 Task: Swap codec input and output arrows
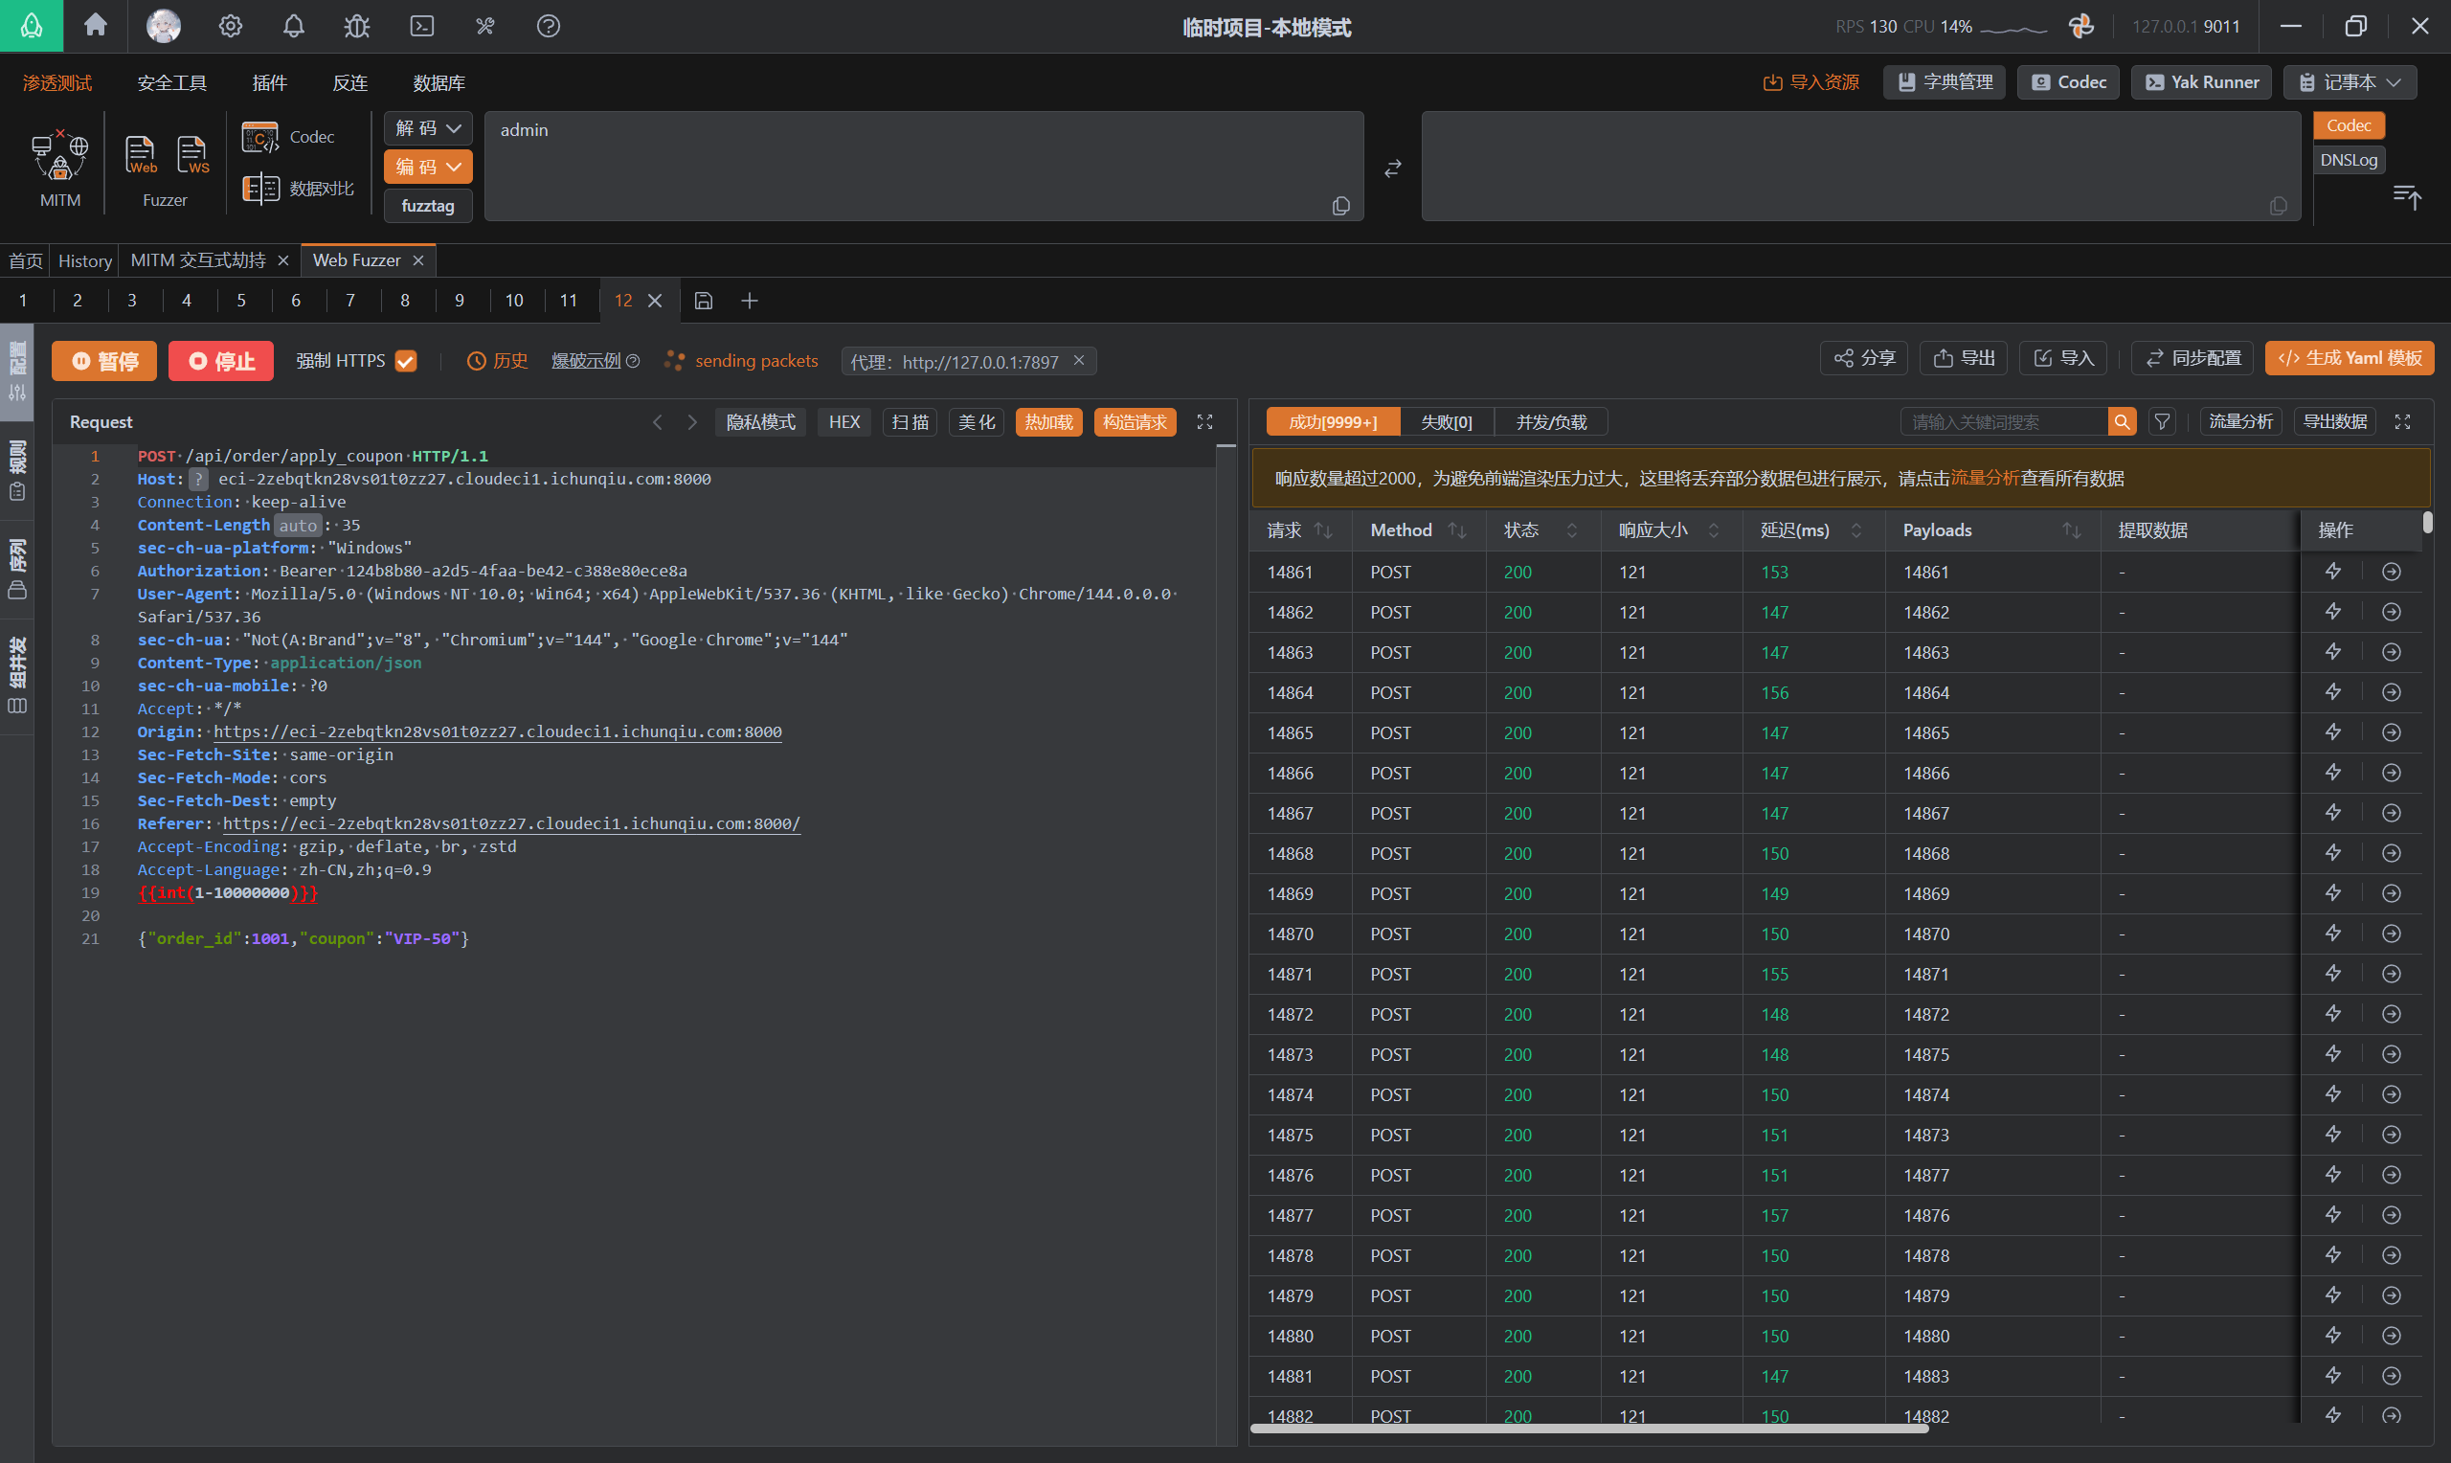1392,169
